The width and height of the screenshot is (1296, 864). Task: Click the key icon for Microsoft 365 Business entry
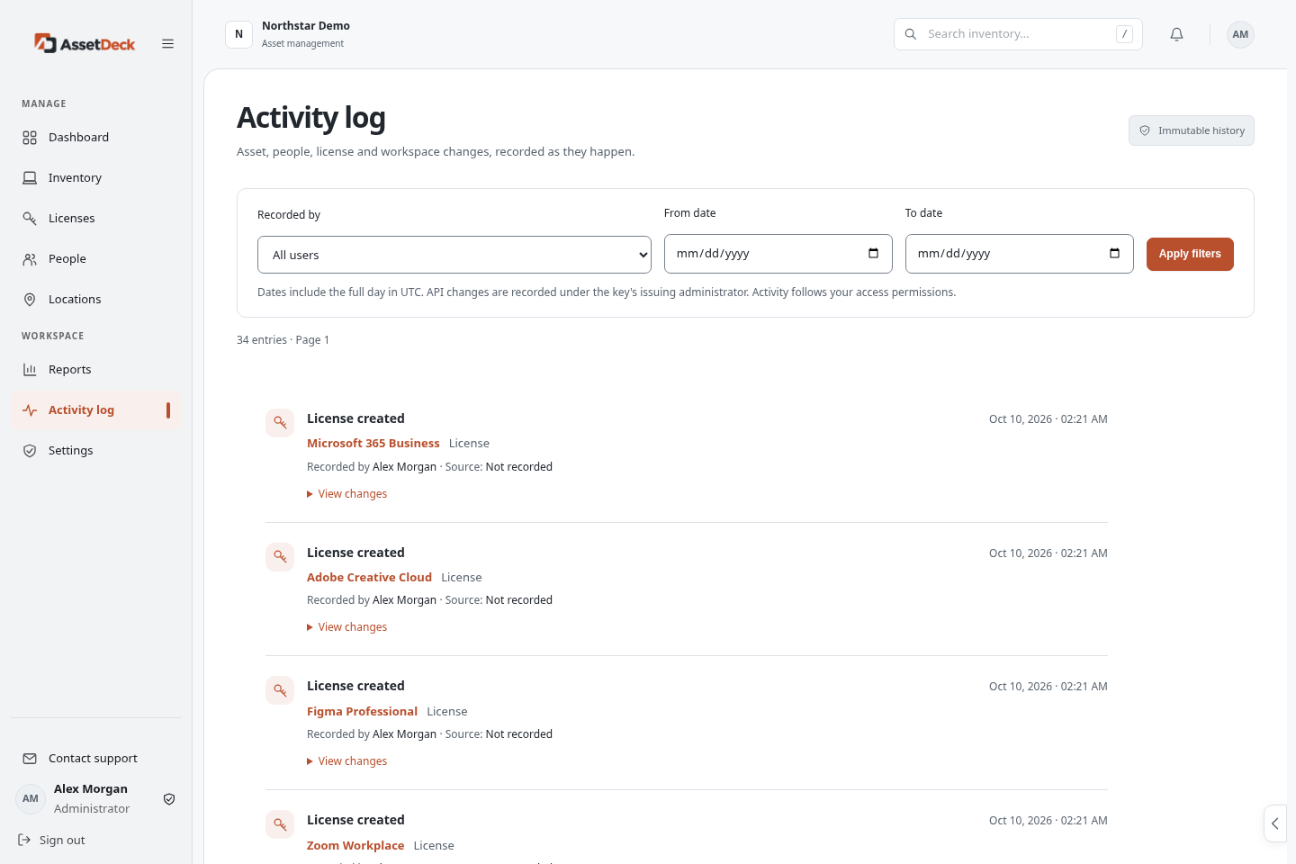pos(280,422)
